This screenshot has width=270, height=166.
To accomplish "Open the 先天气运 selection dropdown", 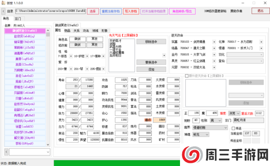I will [x=164, y=55].
